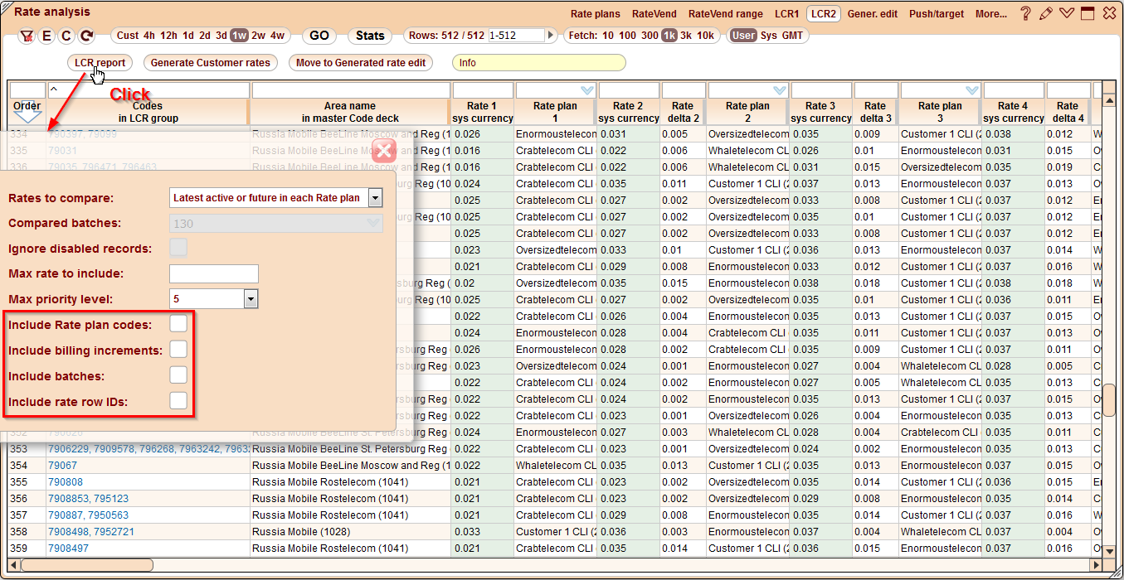Click the window panel icon near the close button
The image size is (1124, 580).
(x=1088, y=13)
